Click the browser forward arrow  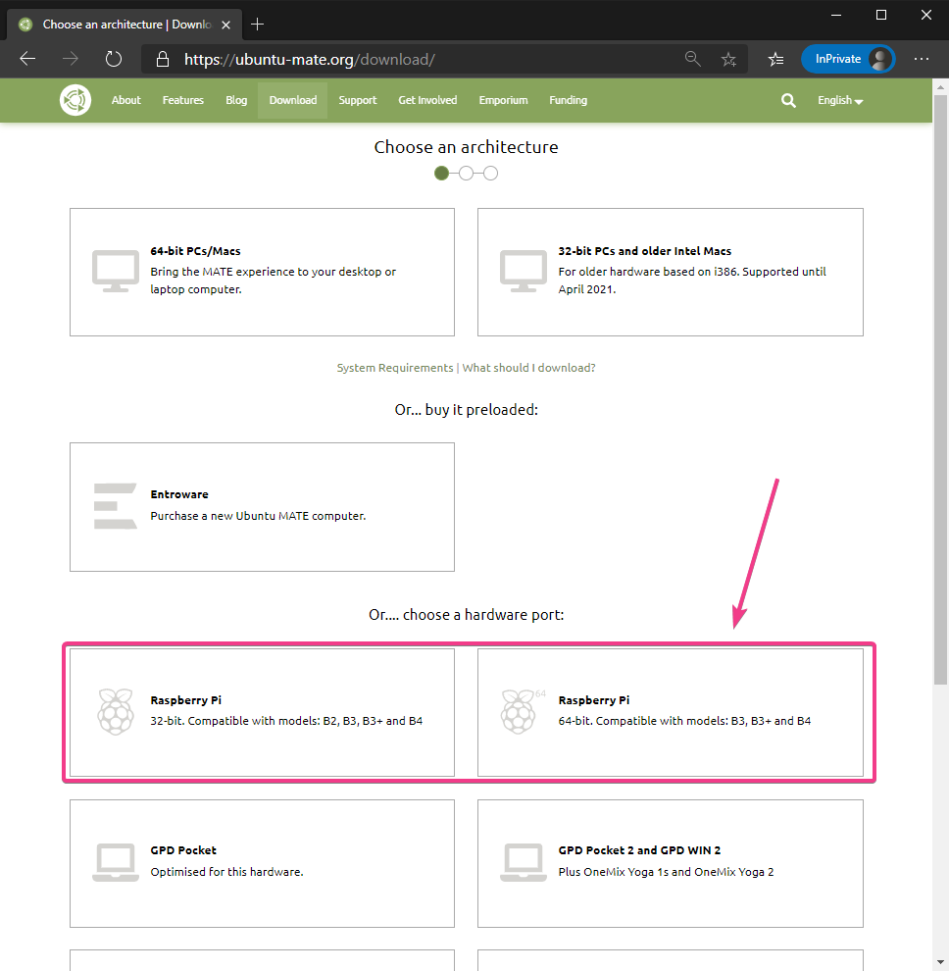pyautogui.click(x=71, y=60)
